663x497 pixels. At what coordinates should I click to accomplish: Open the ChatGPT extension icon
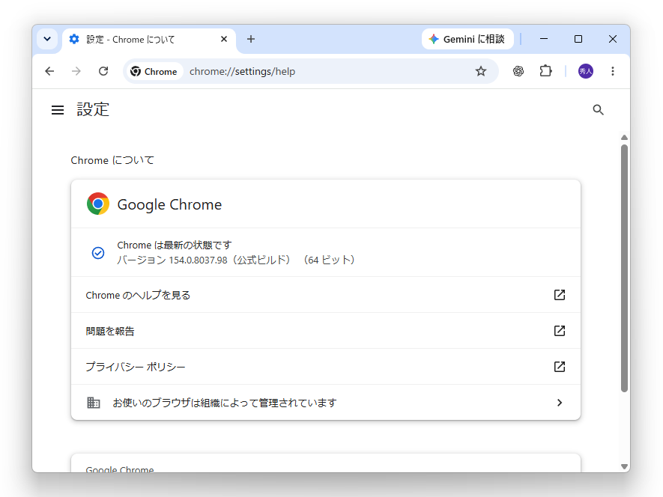(x=518, y=71)
